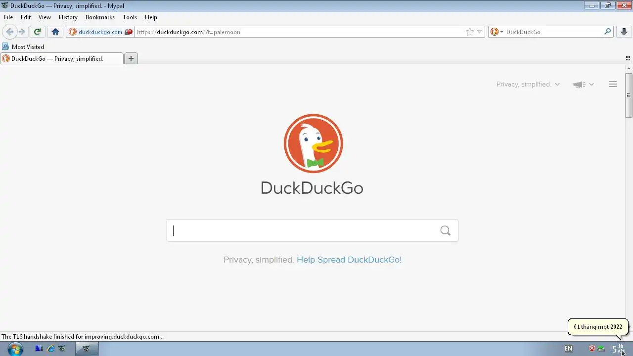Follow the Help Spread DuckDuckGo! link
This screenshot has height=356, width=633.
pyautogui.click(x=349, y=260)
